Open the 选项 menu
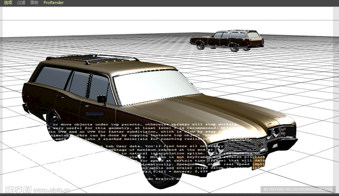The height and width of the screenshot is (196, 339). pos(8,3)
